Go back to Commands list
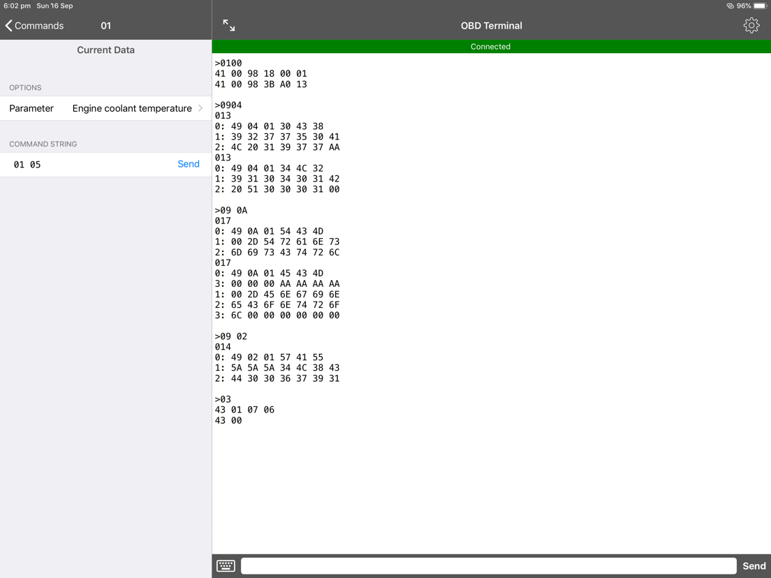Image resolution: width=771 pixels, height=578 pixels. [34, 26]
